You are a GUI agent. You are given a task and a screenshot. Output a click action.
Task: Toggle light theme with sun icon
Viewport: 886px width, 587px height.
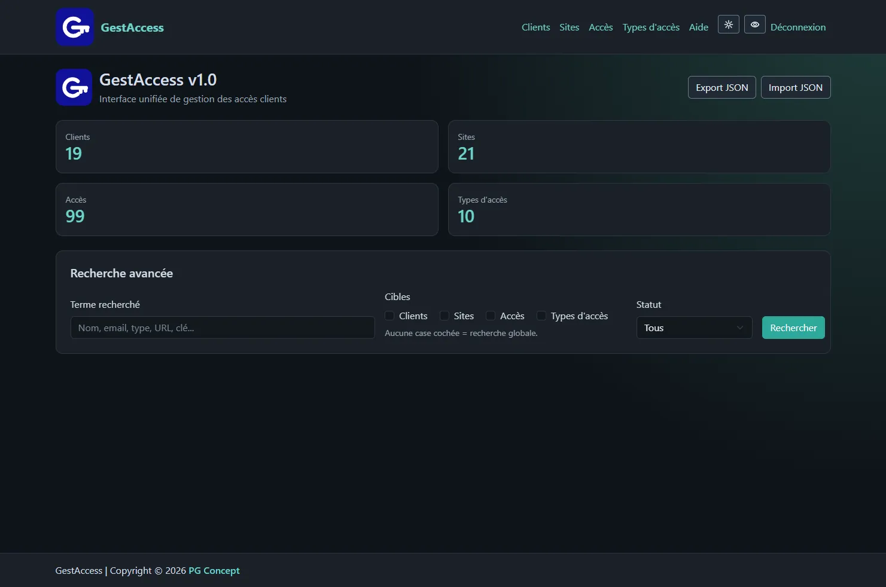pos(728,25)
